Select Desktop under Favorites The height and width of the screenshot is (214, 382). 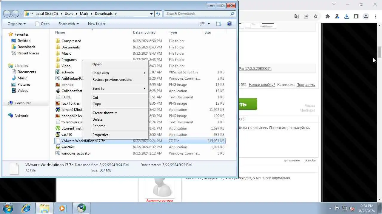point(24,41)
